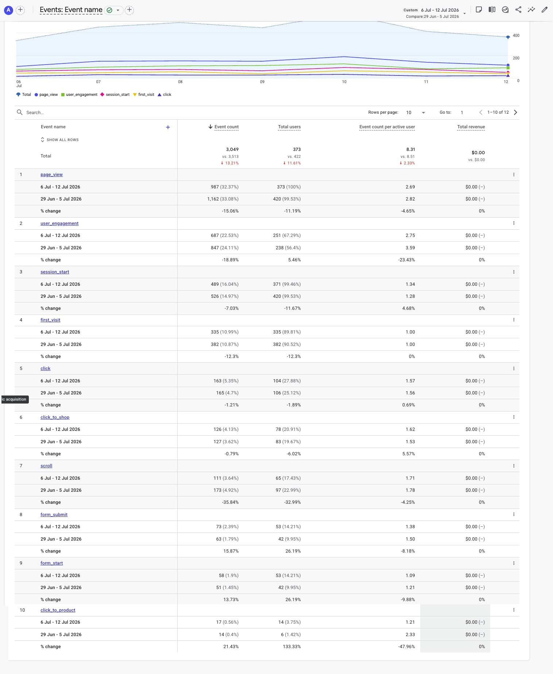Click the report title 'Events: Event name'
Screen dimensions: 553x674
[x=71, y=10]
